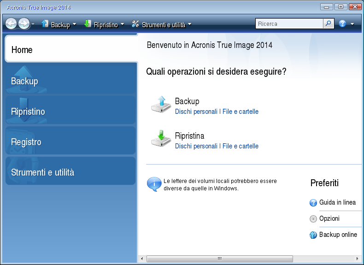
Task: Click the Preferiti heading
Action: (x=324, y=183)
